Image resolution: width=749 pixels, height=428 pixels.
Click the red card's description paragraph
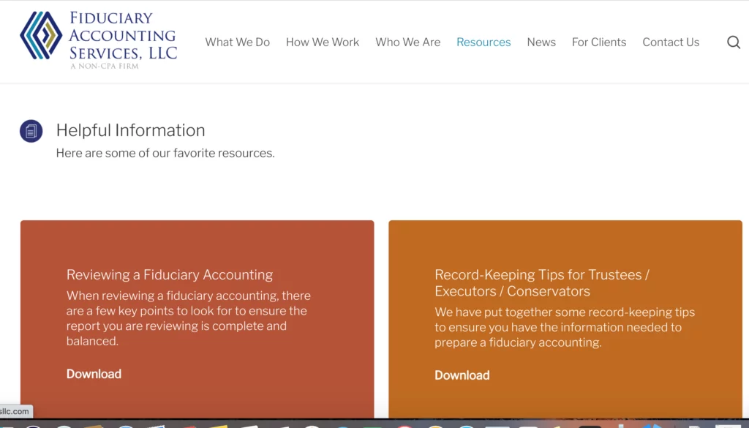click(188, 318)
